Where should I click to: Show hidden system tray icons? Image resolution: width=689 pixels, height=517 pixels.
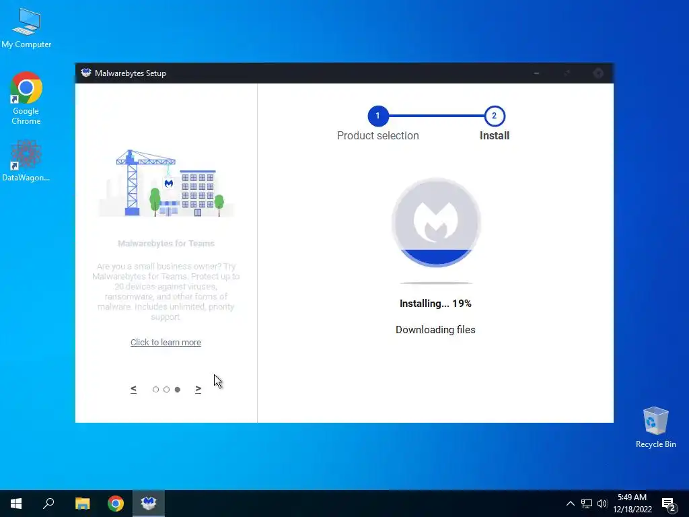tap(571, 504)
